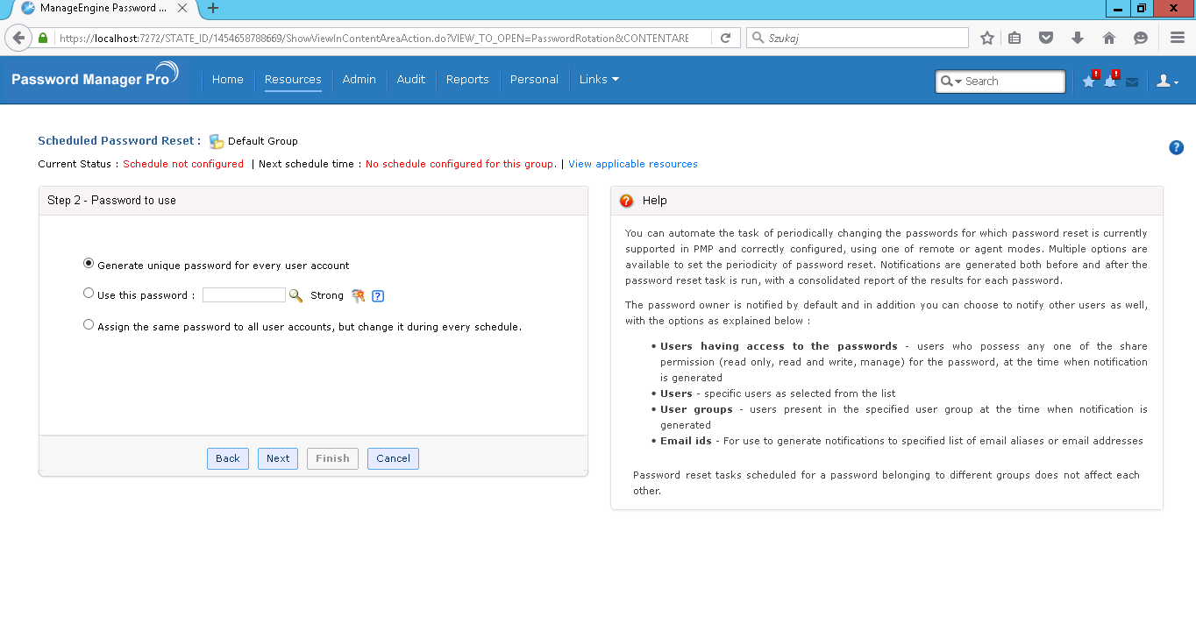Open the mail envelope icon in header
This screenshot has height=638, width=1196.
1132,82
